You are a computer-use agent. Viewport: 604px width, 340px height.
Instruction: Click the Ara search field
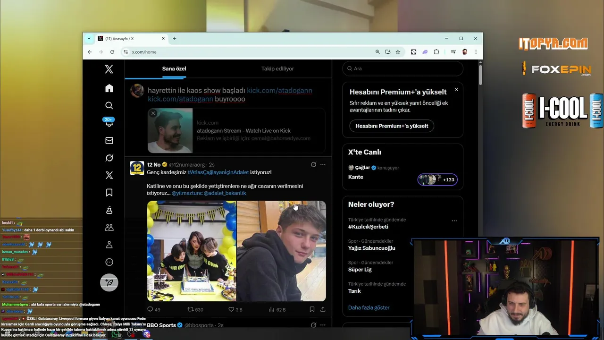(x=403, y=68)
